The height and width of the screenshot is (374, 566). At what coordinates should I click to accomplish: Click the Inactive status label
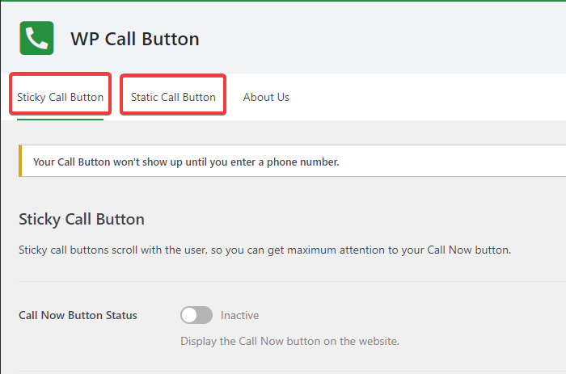tap(240, 315)
